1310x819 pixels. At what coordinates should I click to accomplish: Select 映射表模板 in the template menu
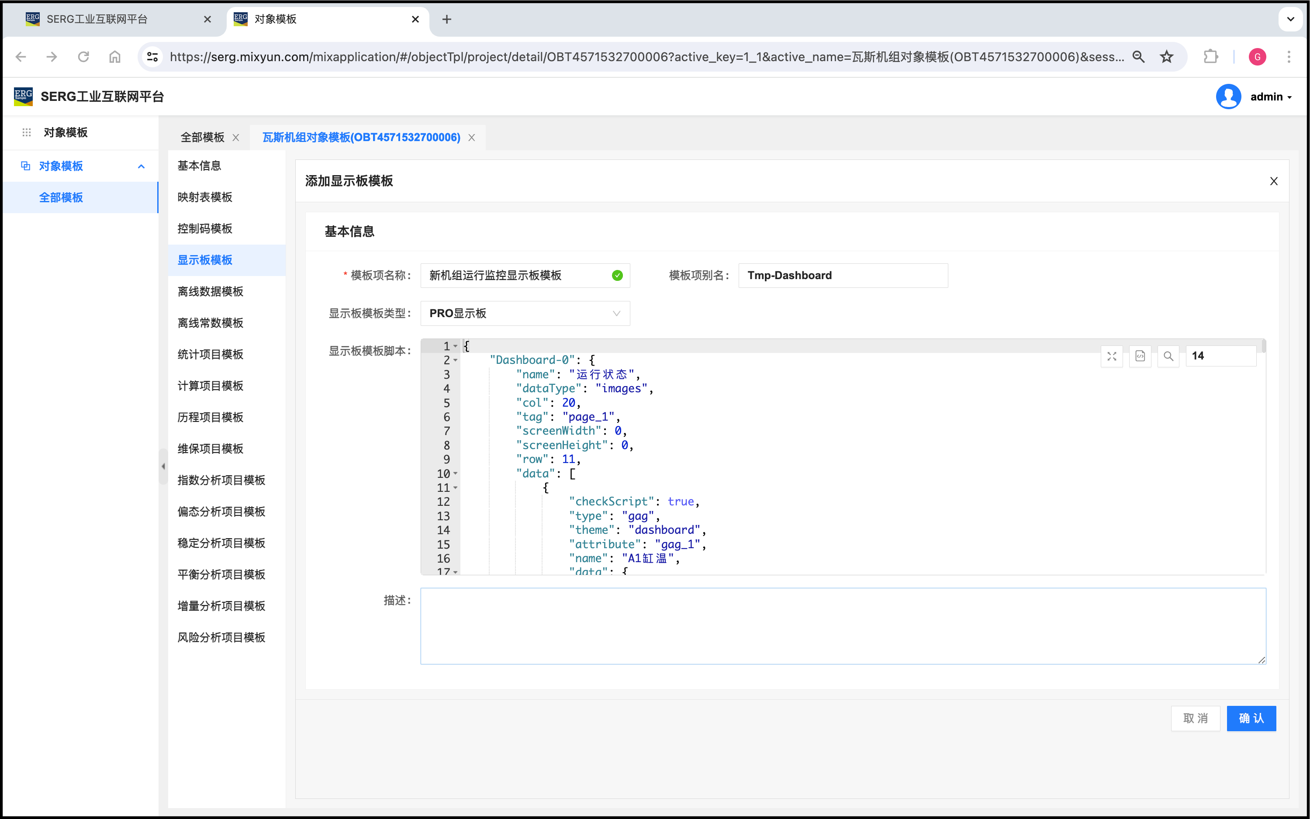205,197
